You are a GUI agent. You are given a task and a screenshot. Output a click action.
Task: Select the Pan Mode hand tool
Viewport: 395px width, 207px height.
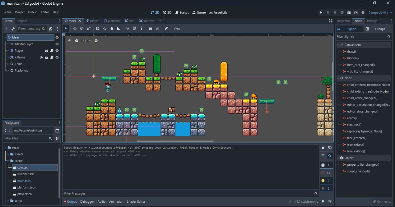112,28
